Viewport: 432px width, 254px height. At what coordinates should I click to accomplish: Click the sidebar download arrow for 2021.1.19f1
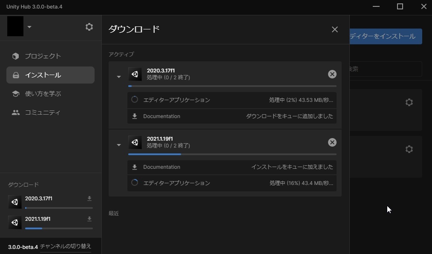click(x=89, y=219)
